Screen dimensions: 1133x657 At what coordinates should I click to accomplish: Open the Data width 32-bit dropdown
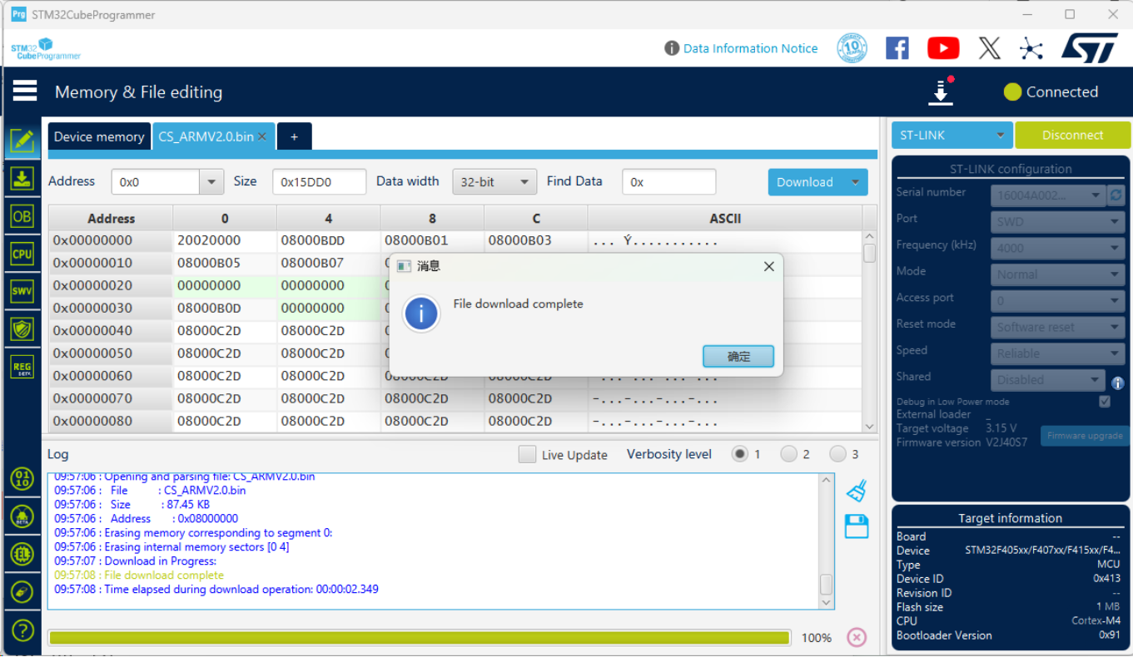point(494,182)
